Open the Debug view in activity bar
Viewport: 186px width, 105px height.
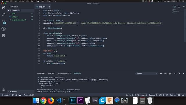pyautogui.click(x=3, y=29)
